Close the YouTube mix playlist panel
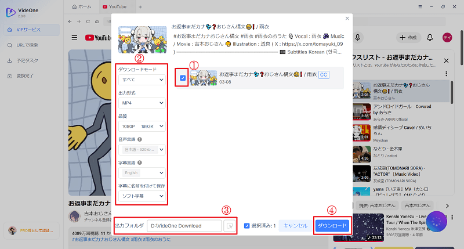Viewport: 464px width, 249px height. click(x=446, y=61)
